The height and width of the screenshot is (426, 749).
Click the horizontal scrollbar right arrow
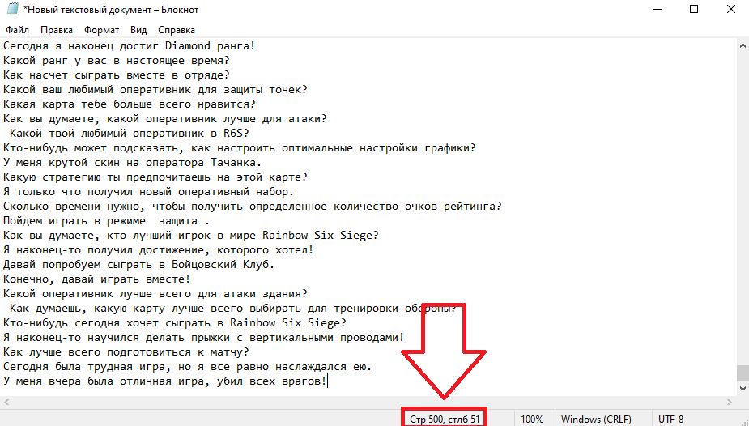click(x=729, y=403)
